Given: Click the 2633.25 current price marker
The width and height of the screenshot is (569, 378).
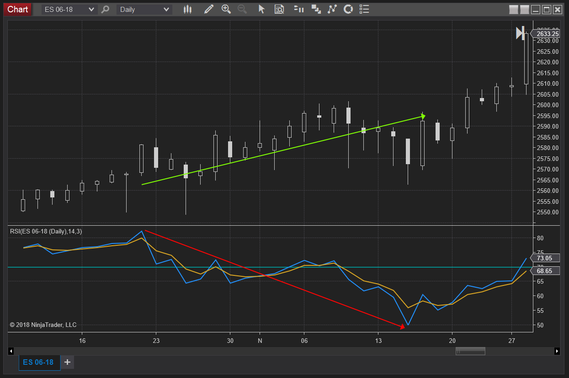Looking at the screenshot, I should point(545,34).
